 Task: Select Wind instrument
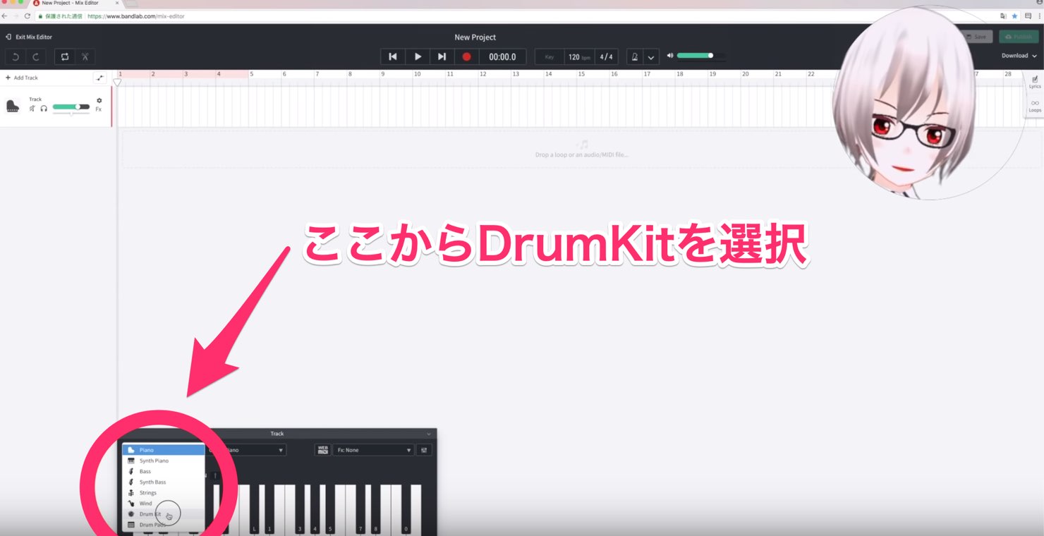[x=164, y=504]
